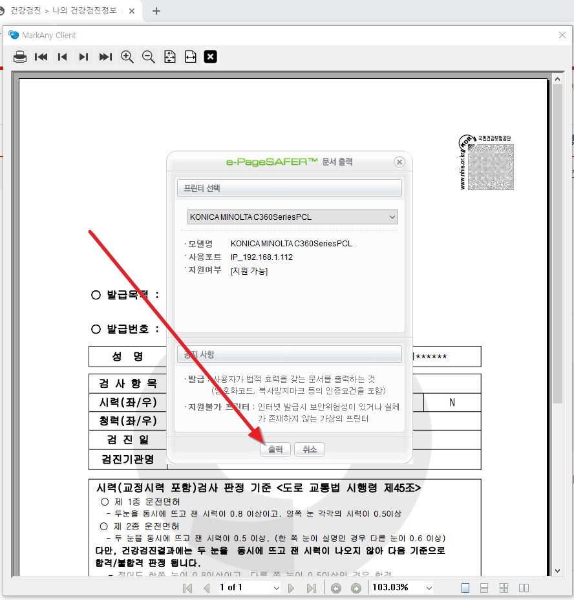Click the 시력(좌/우) table cell
This screenshot has height=600, width=574.
[x=128, y=403]
